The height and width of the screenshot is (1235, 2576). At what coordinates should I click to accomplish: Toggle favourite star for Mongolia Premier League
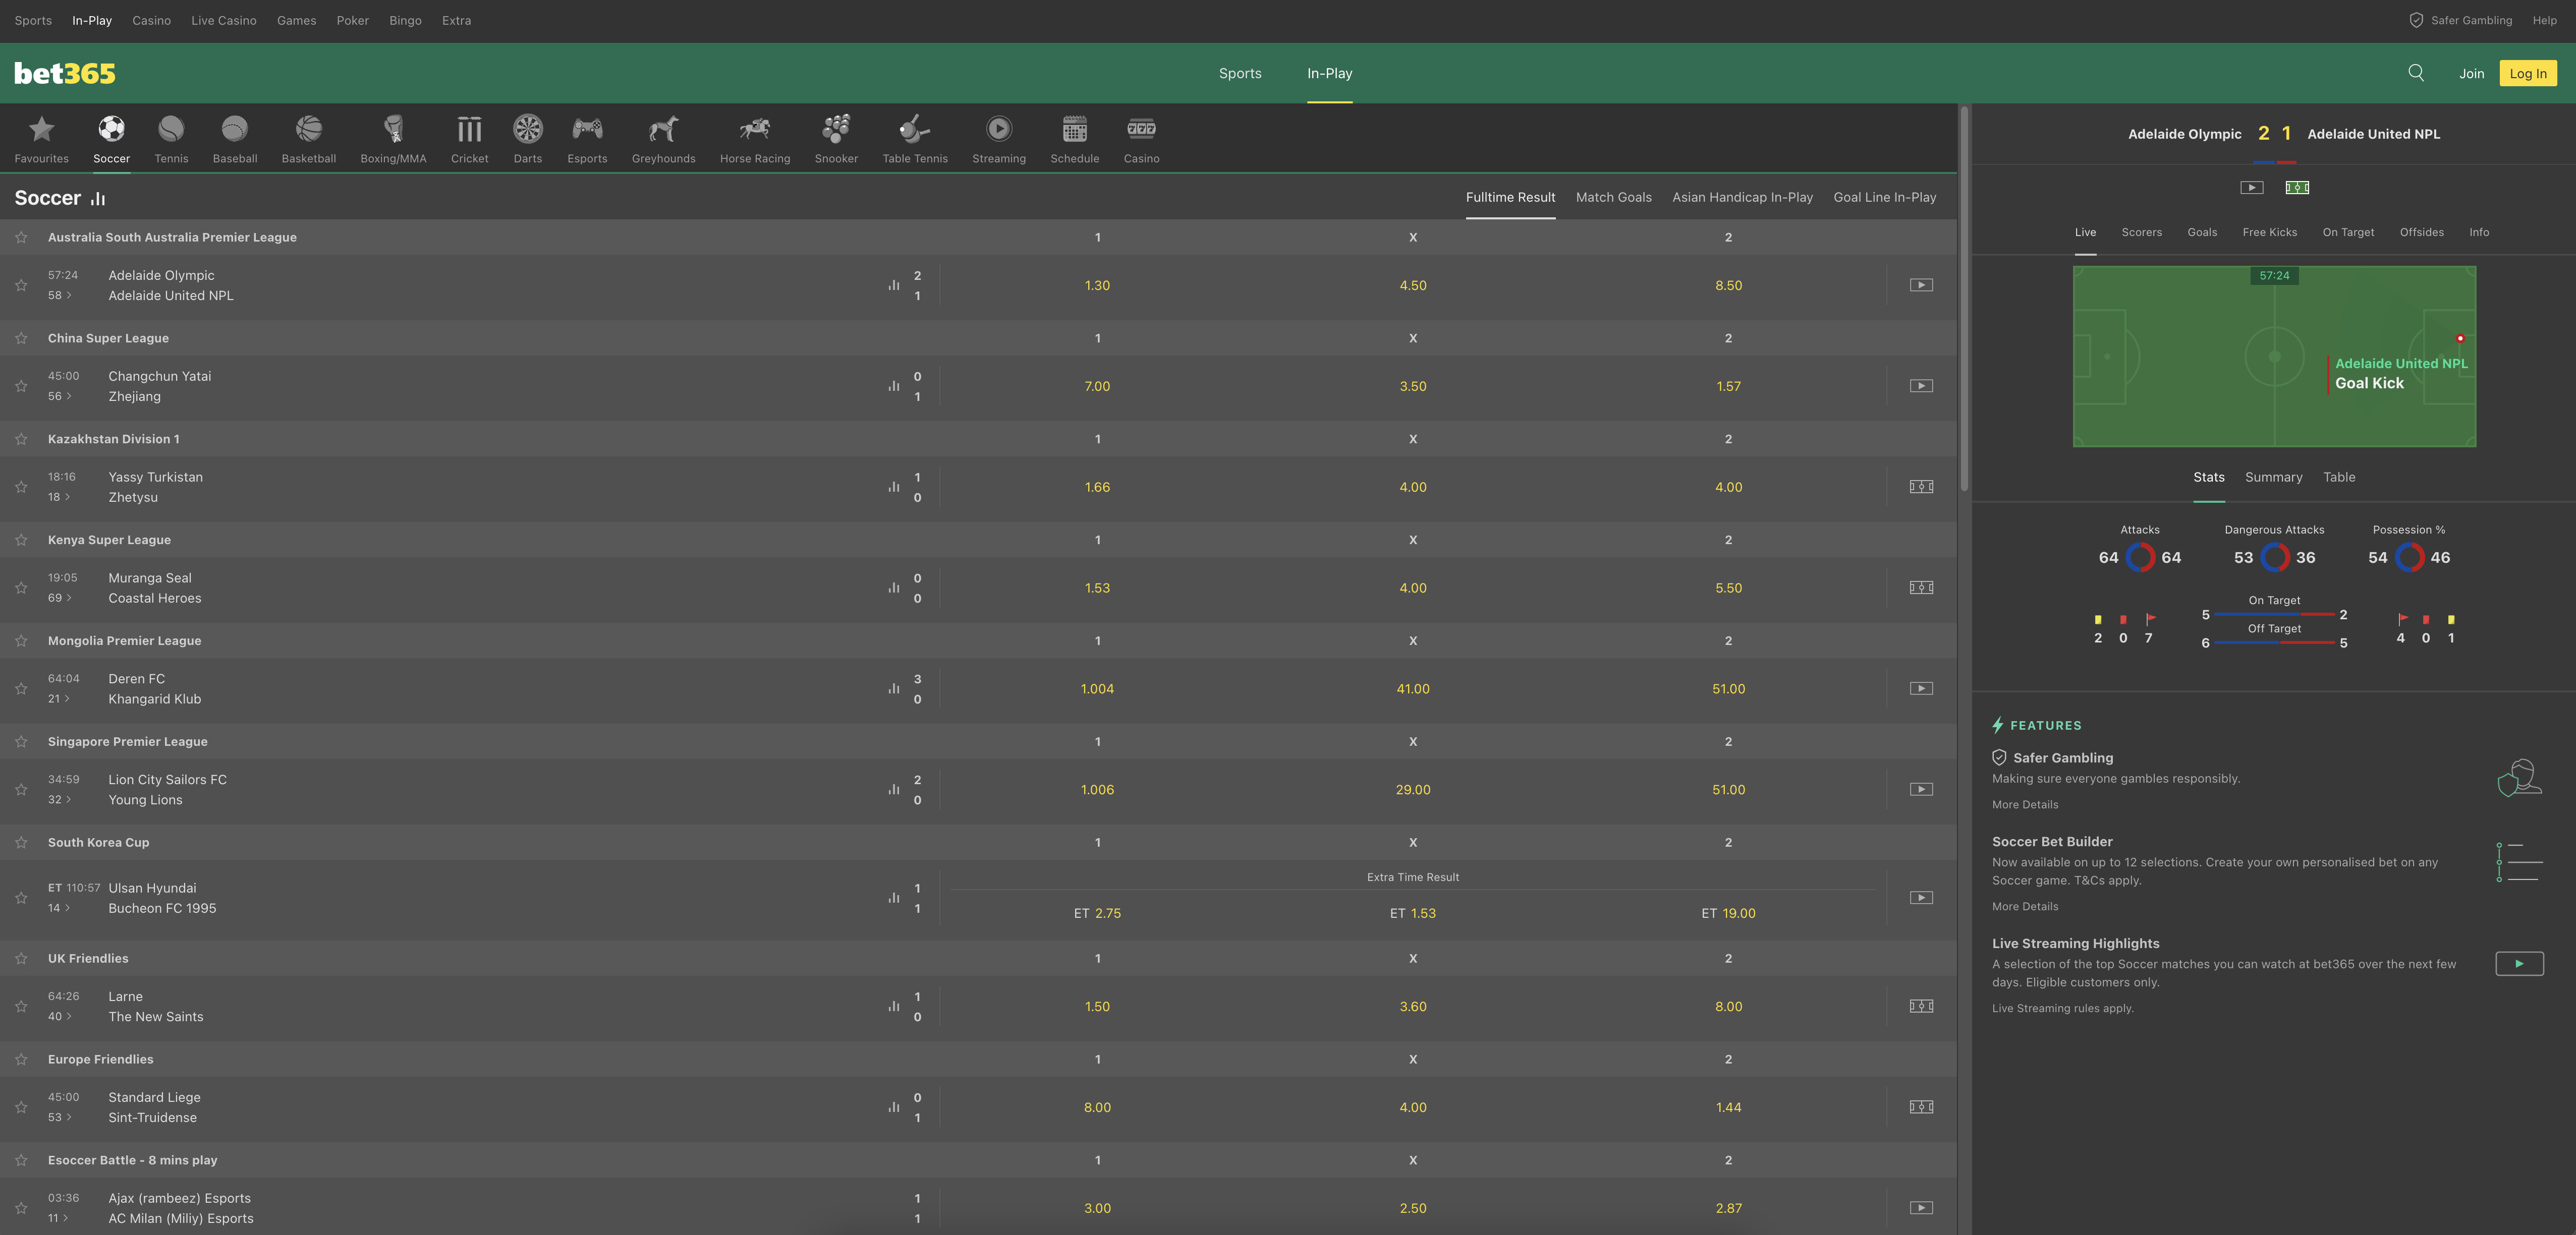coord(21,641)
